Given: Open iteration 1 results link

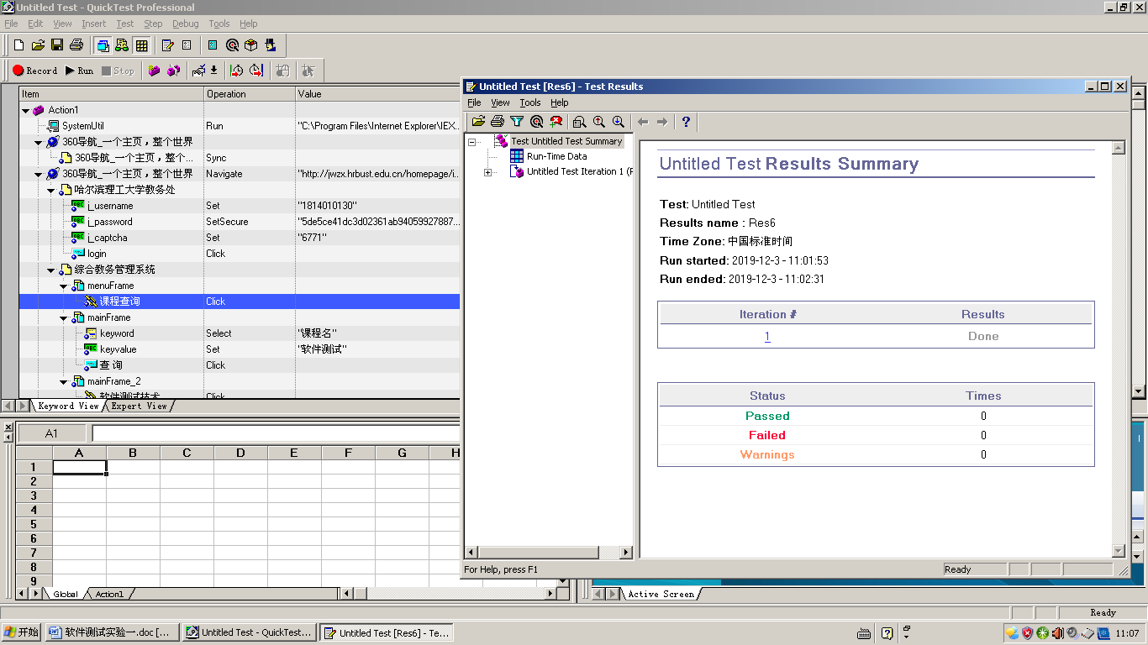Looking at the screenshot, I should pos(766,336).
